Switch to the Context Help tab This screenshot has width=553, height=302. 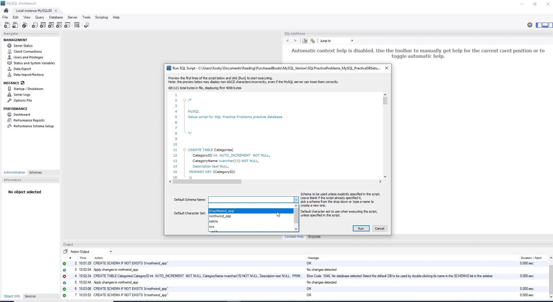coord(294,237)
